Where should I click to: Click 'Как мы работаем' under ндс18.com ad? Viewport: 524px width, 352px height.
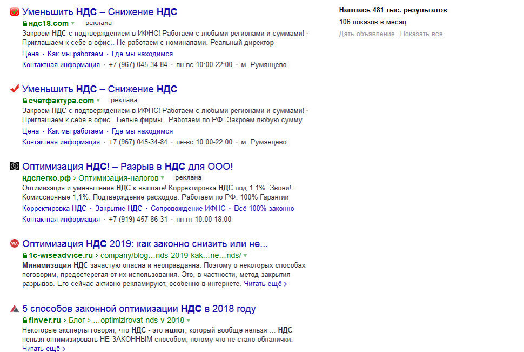coord(75,54)
